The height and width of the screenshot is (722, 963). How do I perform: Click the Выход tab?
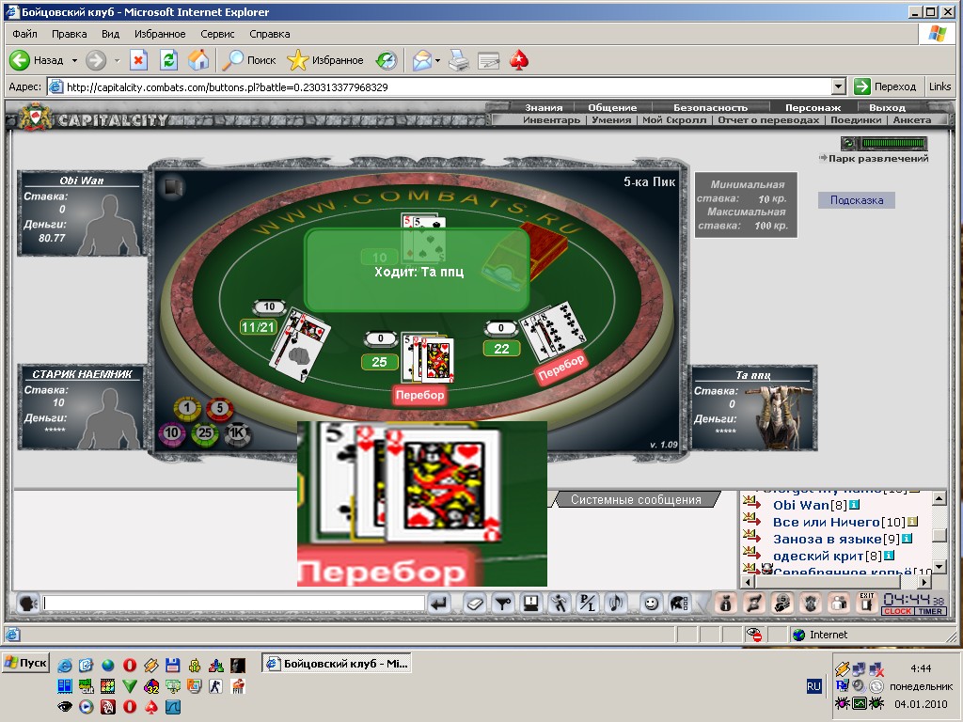[x=887, y=107]
